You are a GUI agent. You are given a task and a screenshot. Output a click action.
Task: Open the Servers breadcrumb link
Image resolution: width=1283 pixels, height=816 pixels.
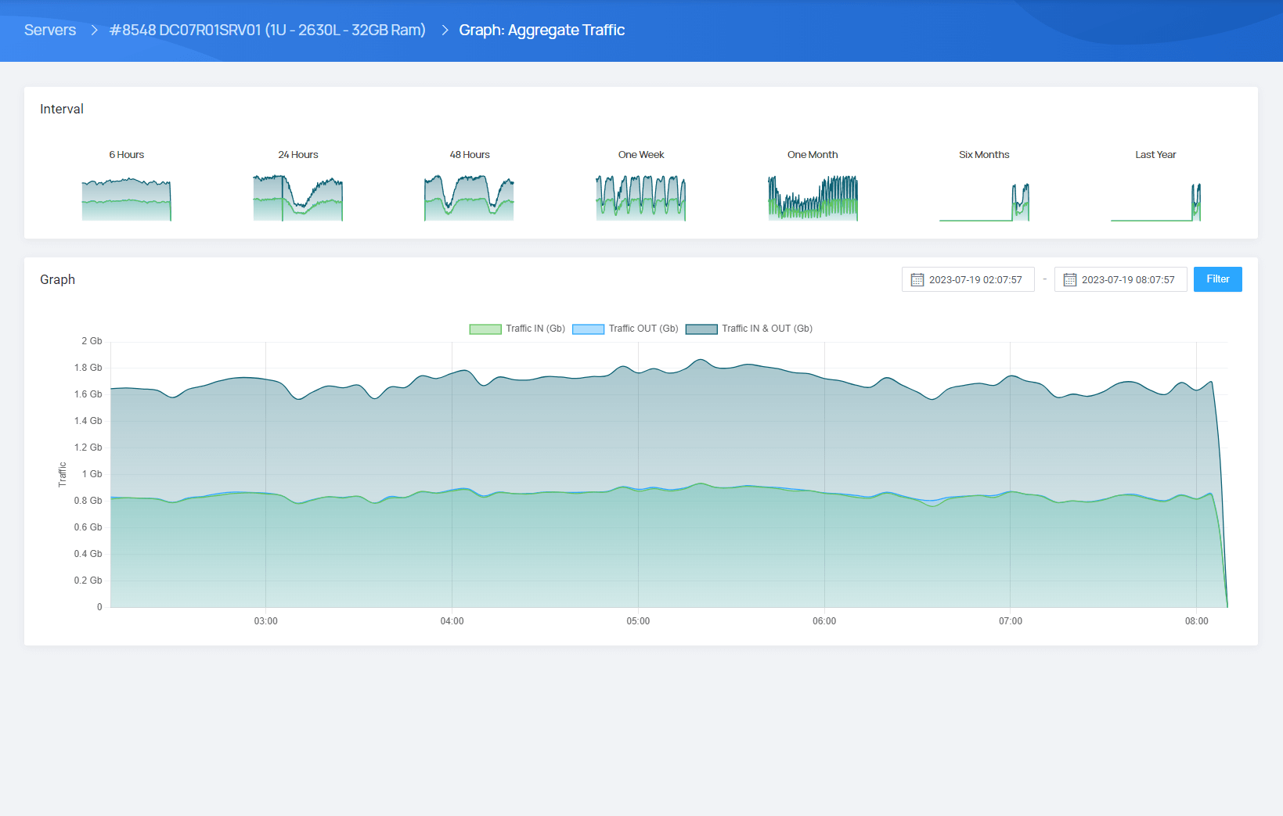click(x=50, y=30)
